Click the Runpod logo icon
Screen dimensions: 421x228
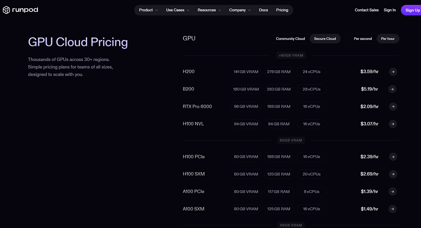(6, 10)
